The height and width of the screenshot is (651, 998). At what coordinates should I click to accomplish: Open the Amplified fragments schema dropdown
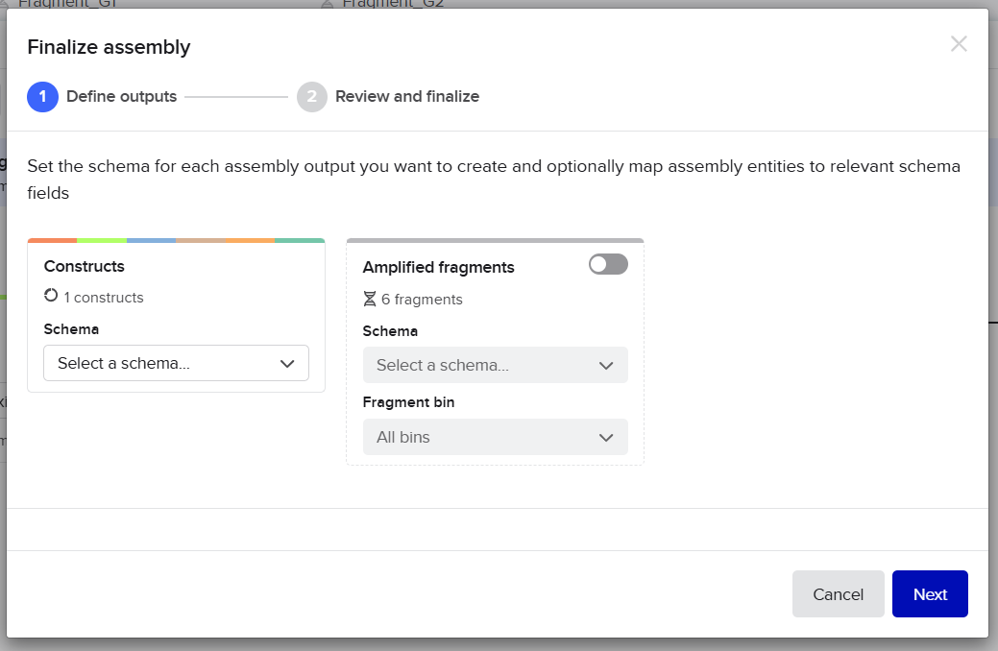pos(496,365)
